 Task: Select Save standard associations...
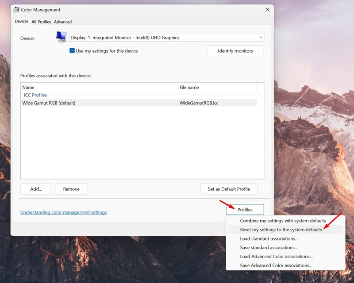(x=285, y=247)
